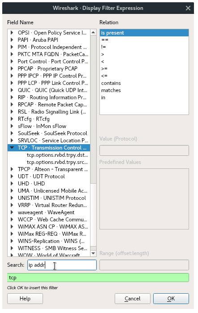The height and width of the screenshot is (313, 198).
Task: Select UMA Unlicensed Mobile Access row
Action: click(x=49, y=191)
